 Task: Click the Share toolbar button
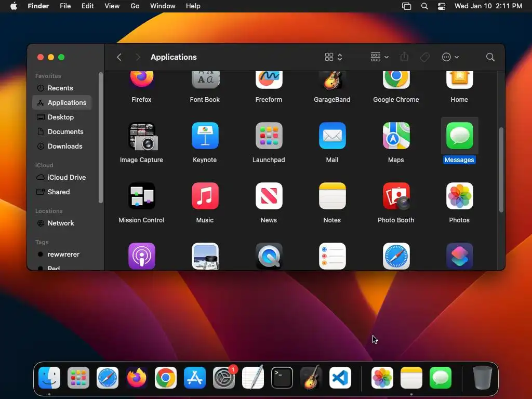(x=404, y=57)
